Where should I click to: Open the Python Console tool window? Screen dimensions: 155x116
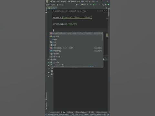[x=102, y=112]
